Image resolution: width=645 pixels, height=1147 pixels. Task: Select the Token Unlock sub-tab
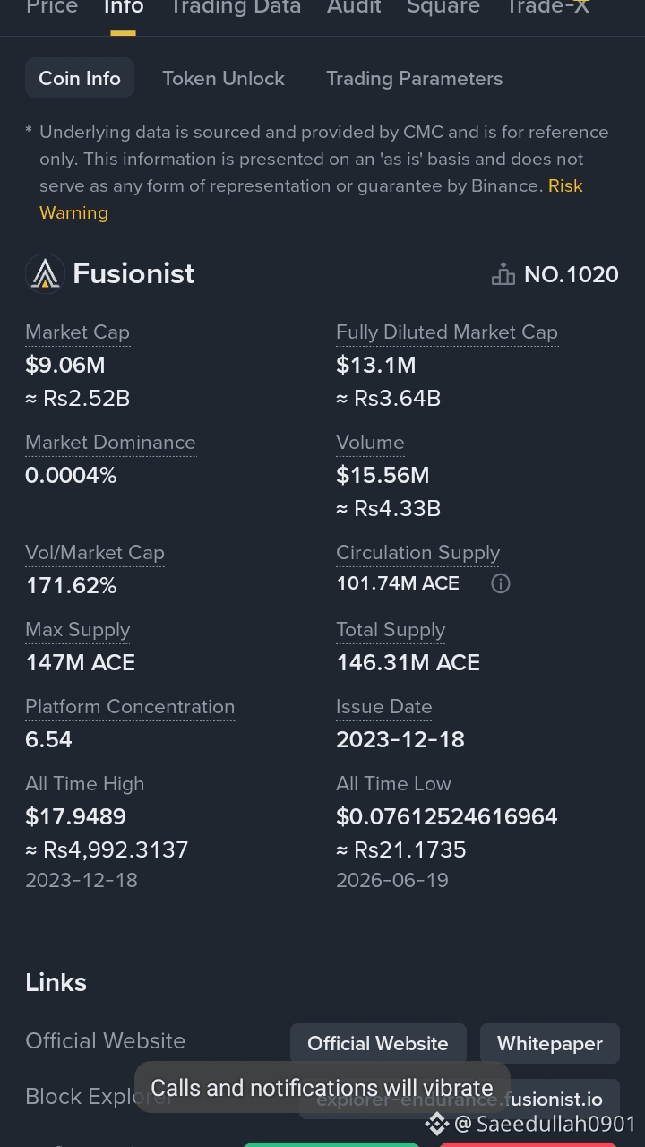click(223, 79)
